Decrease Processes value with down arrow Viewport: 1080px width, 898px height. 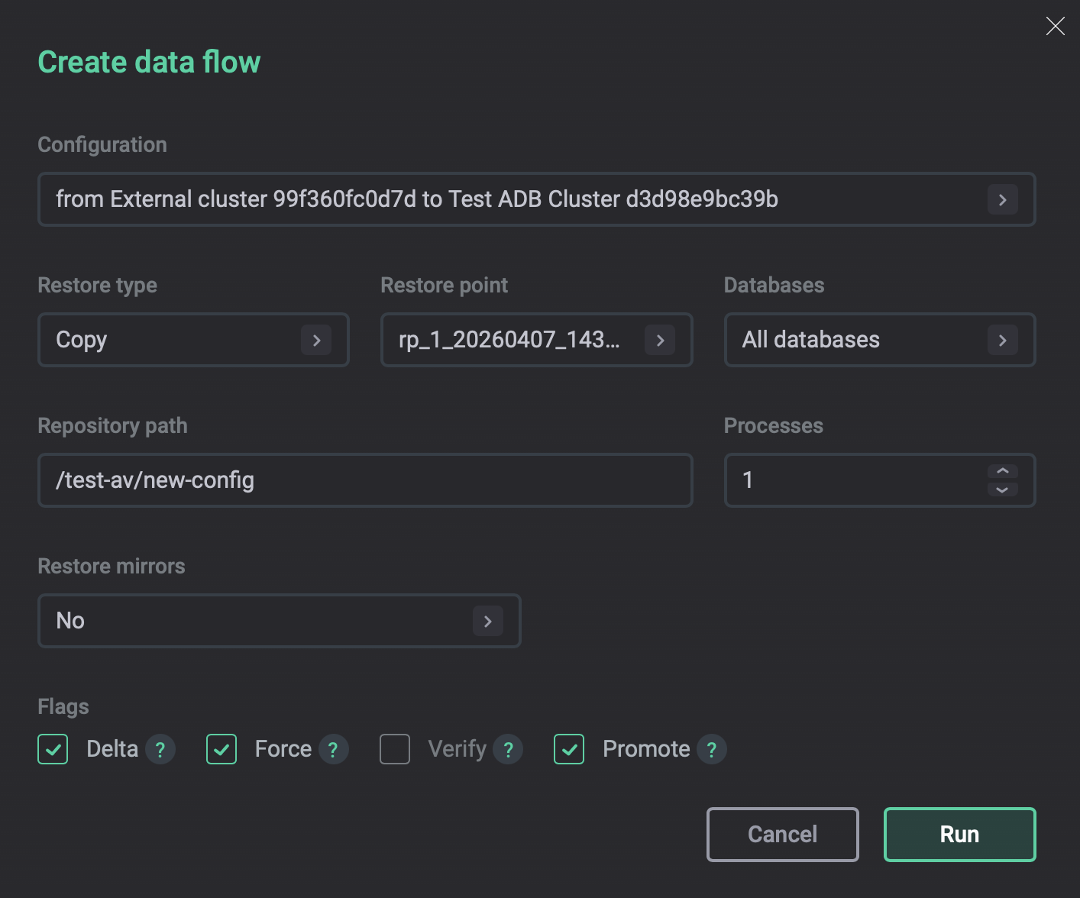1002,489
